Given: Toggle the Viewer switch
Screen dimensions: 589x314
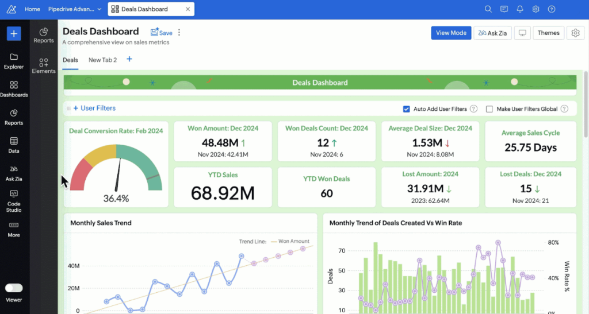Looking at the screenshot, I should (x=14, y=288).
